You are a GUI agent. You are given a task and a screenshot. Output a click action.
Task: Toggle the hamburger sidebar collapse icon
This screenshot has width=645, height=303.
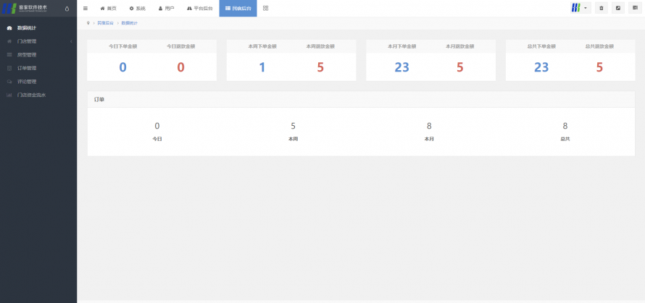(x=86, y=8)
